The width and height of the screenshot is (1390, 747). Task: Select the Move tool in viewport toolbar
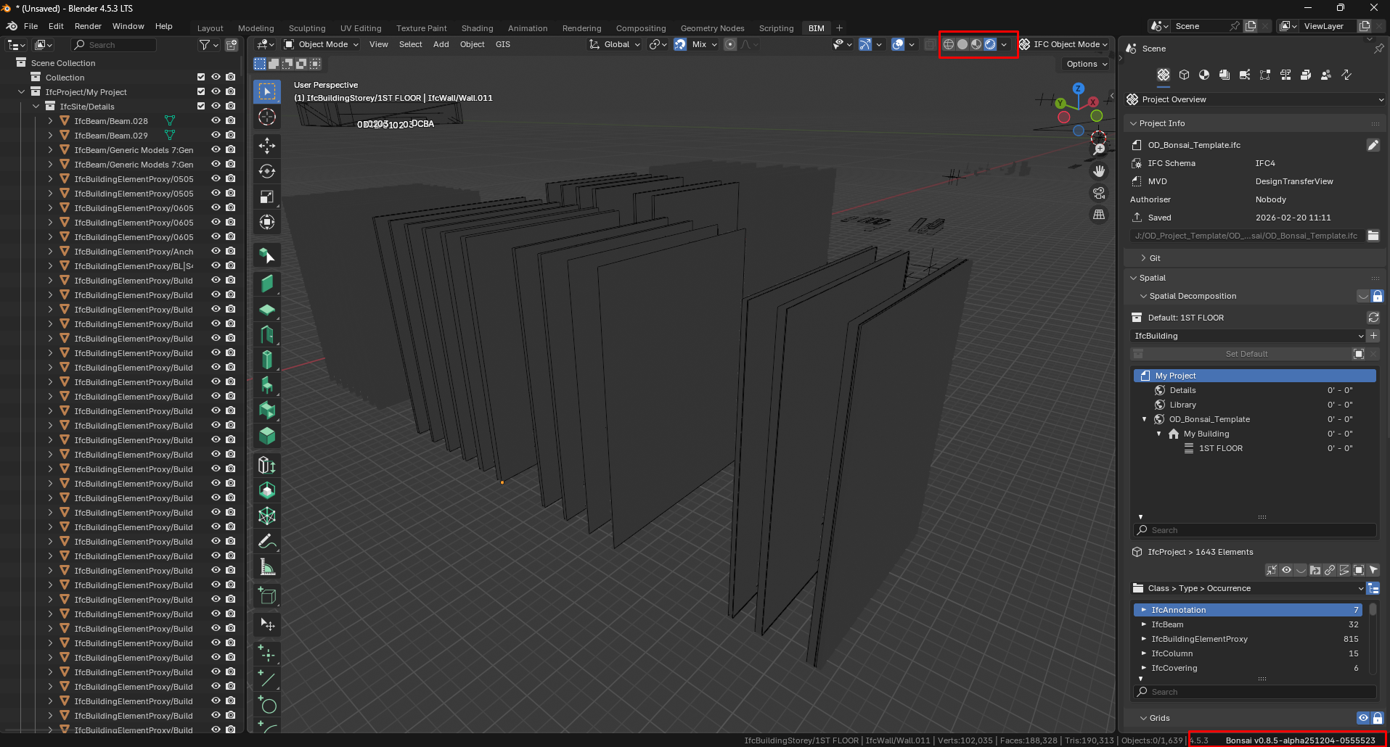click(x=267, y=146)
